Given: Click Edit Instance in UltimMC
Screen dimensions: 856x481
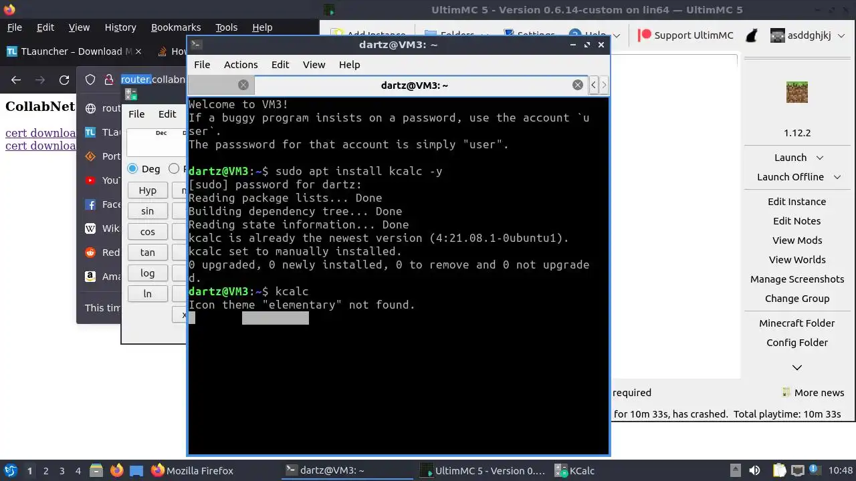Looking at the screenshot, I should pos(797,202).
